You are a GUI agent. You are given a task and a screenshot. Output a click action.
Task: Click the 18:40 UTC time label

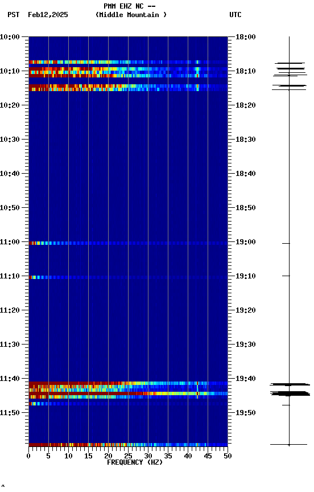tap(246, 174)
